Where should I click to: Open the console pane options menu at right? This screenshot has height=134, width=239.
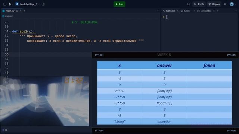pos(236,11)
